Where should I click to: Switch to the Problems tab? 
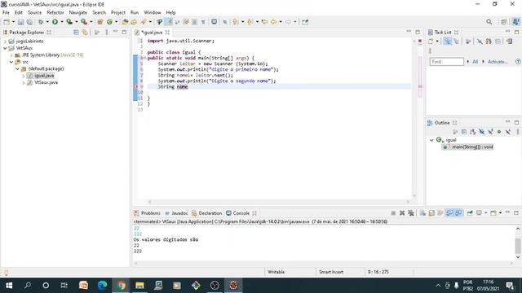(147, 213)
